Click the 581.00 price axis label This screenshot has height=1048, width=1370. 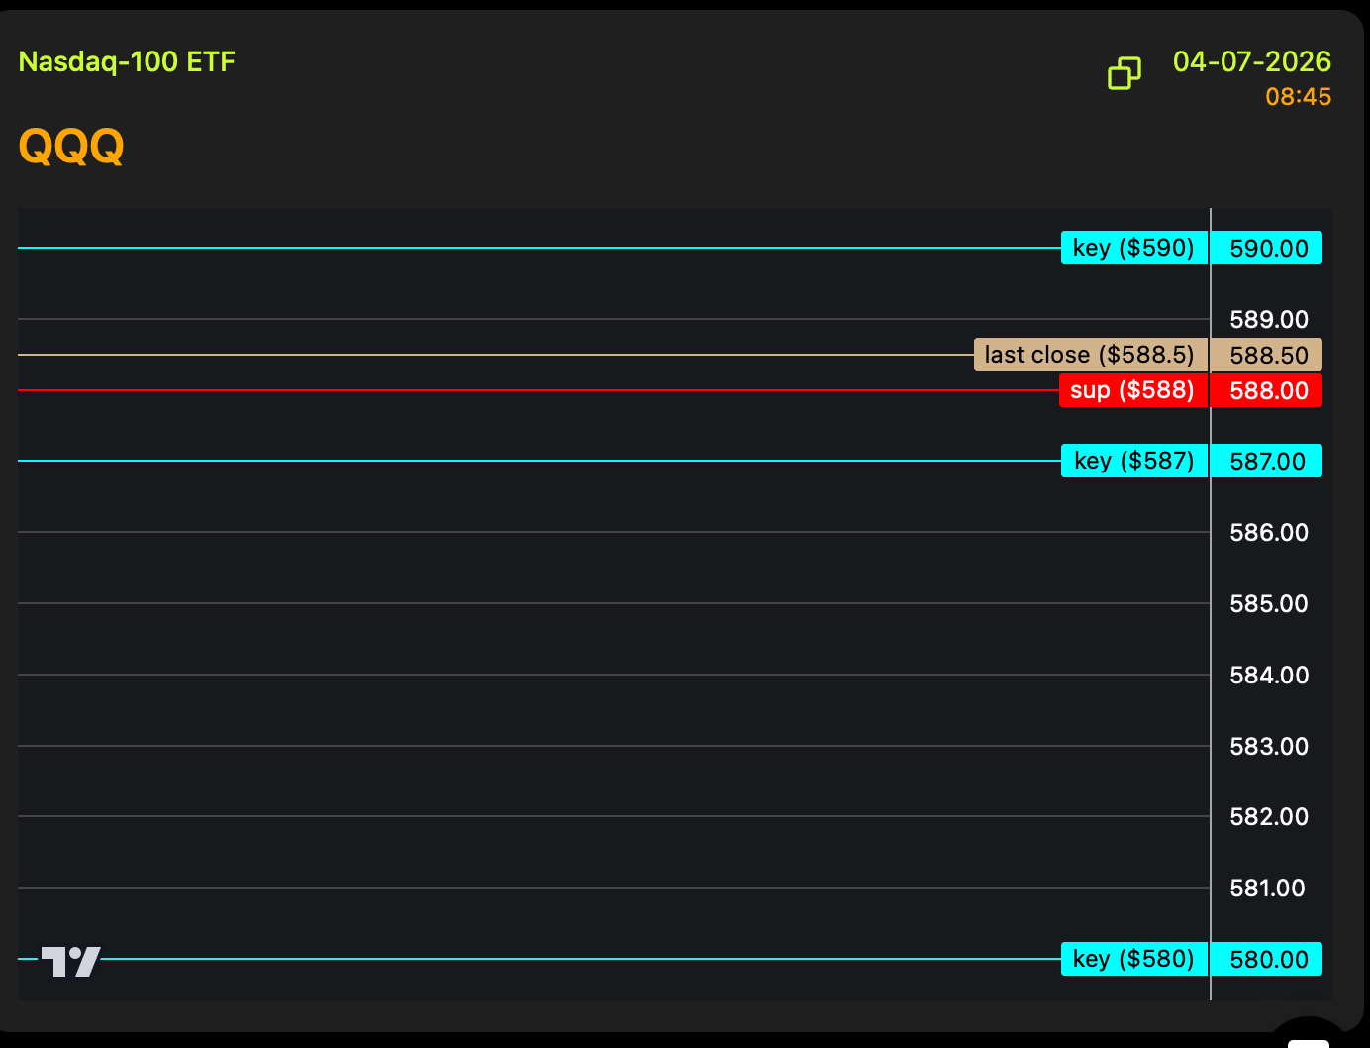point(1267,889)
